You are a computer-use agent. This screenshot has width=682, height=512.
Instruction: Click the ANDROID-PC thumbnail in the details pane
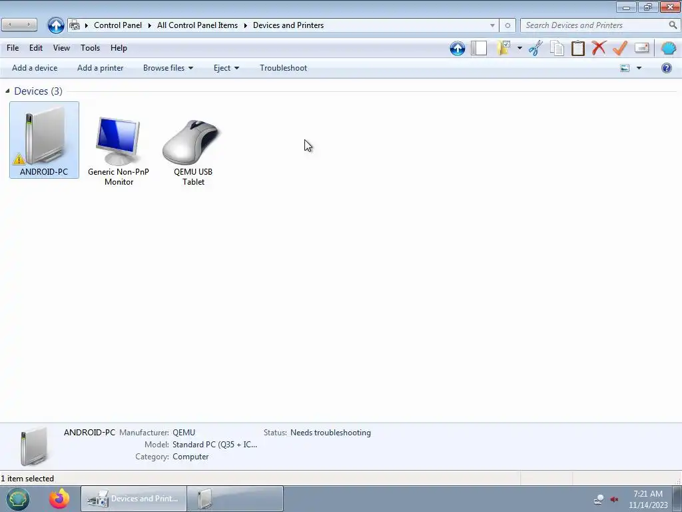point(33,446)
